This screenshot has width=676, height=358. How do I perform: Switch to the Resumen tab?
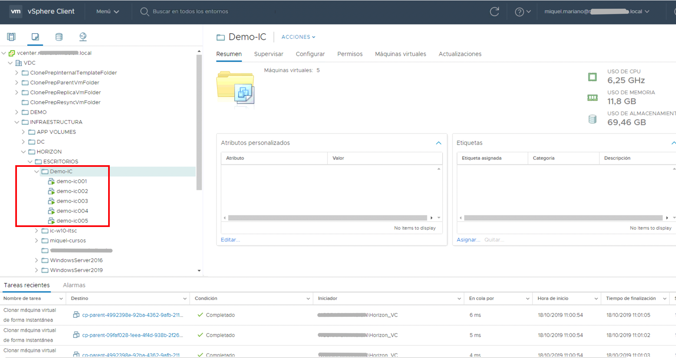229,54
